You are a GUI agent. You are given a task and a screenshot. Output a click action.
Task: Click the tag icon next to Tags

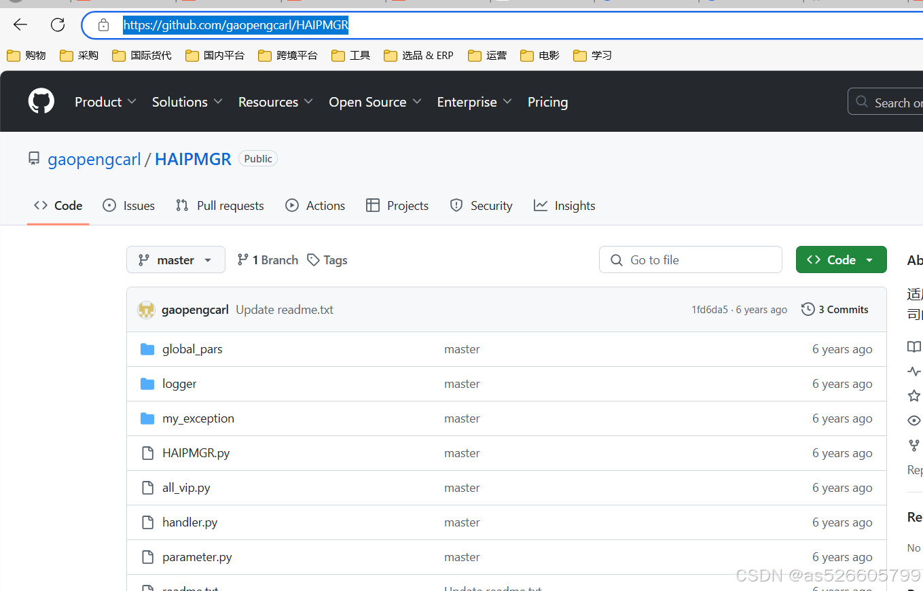(x=313, y=260)
